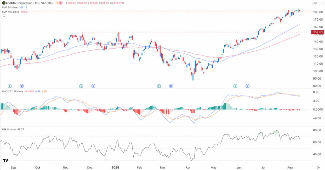Click the NVIDIA logo icon beside the symbol name
This screenshot has width=325, height=170.
point(4,3)
